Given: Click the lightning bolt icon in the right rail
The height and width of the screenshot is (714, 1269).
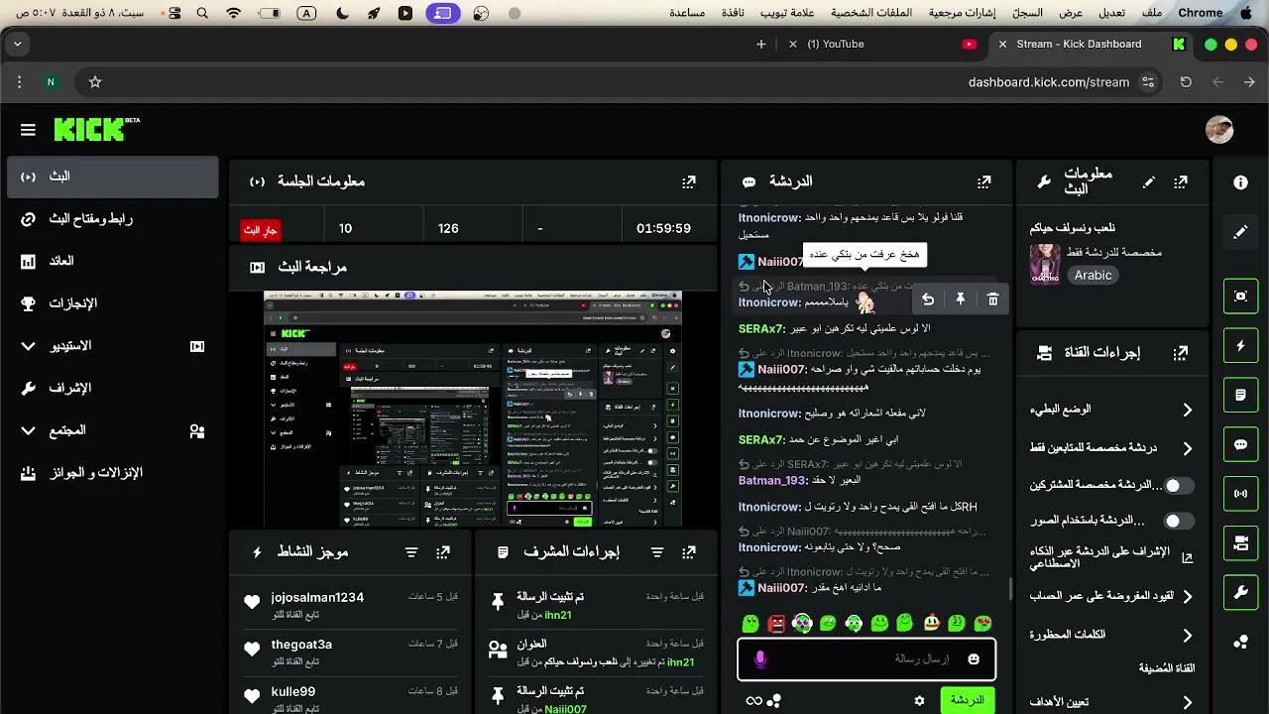Looking at the screenshot, I should point(1240,346).
